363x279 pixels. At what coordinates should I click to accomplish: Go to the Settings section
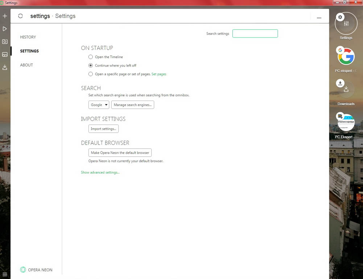[x=29, y=51]
